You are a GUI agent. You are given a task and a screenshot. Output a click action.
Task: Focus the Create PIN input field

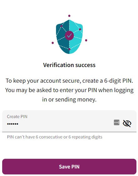tap(69, 121)
